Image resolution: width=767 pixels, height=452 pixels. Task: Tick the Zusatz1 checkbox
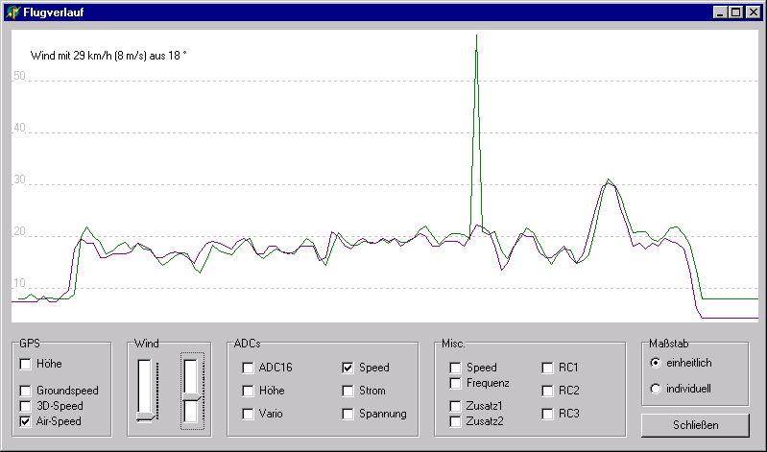tap(456, 406)
